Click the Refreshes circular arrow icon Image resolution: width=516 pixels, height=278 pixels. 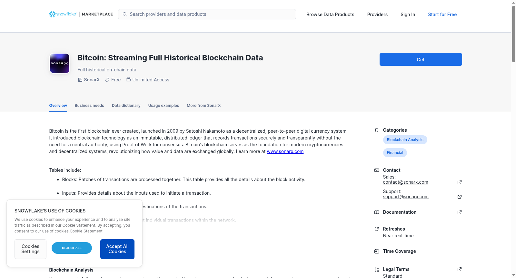pos(377,229)
